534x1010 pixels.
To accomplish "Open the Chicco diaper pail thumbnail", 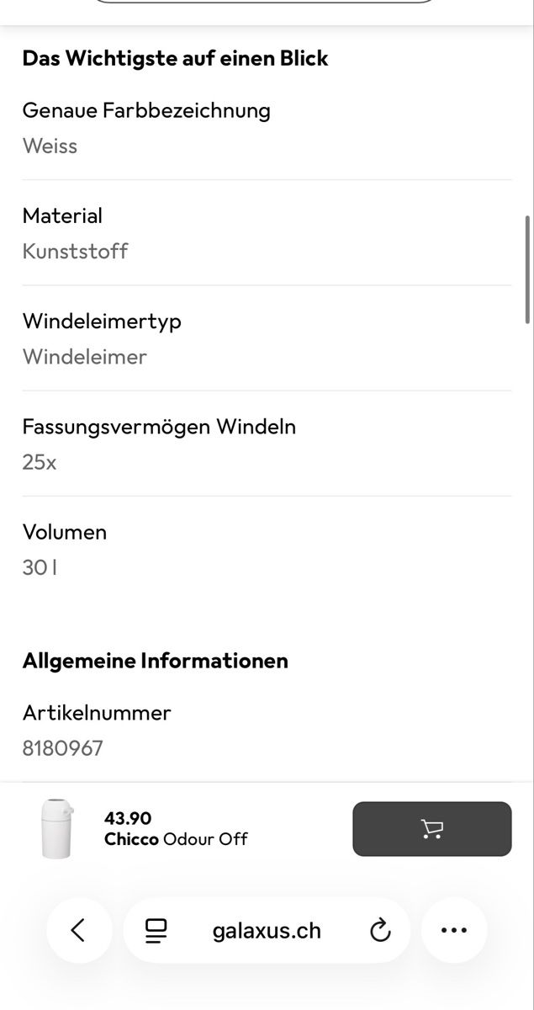I will tap(57, 829).
